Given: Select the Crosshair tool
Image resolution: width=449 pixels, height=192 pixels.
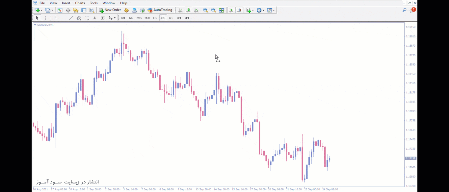Looking at the screenshot, I should click(45, 18).
